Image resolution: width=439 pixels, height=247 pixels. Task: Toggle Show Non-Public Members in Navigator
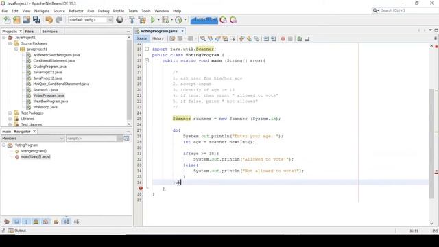pyautogui.click(x=36, y=222)
